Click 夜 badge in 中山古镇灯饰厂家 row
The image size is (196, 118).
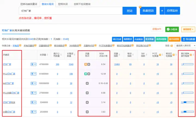click(x=87, y=93)
